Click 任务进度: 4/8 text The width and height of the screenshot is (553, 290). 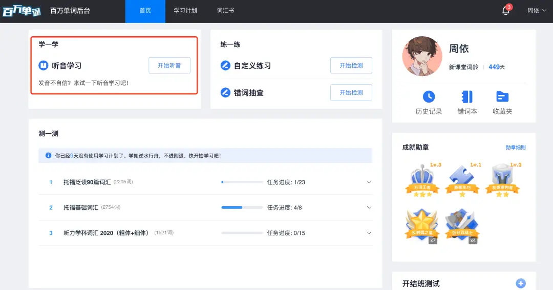tap(284, 207)
